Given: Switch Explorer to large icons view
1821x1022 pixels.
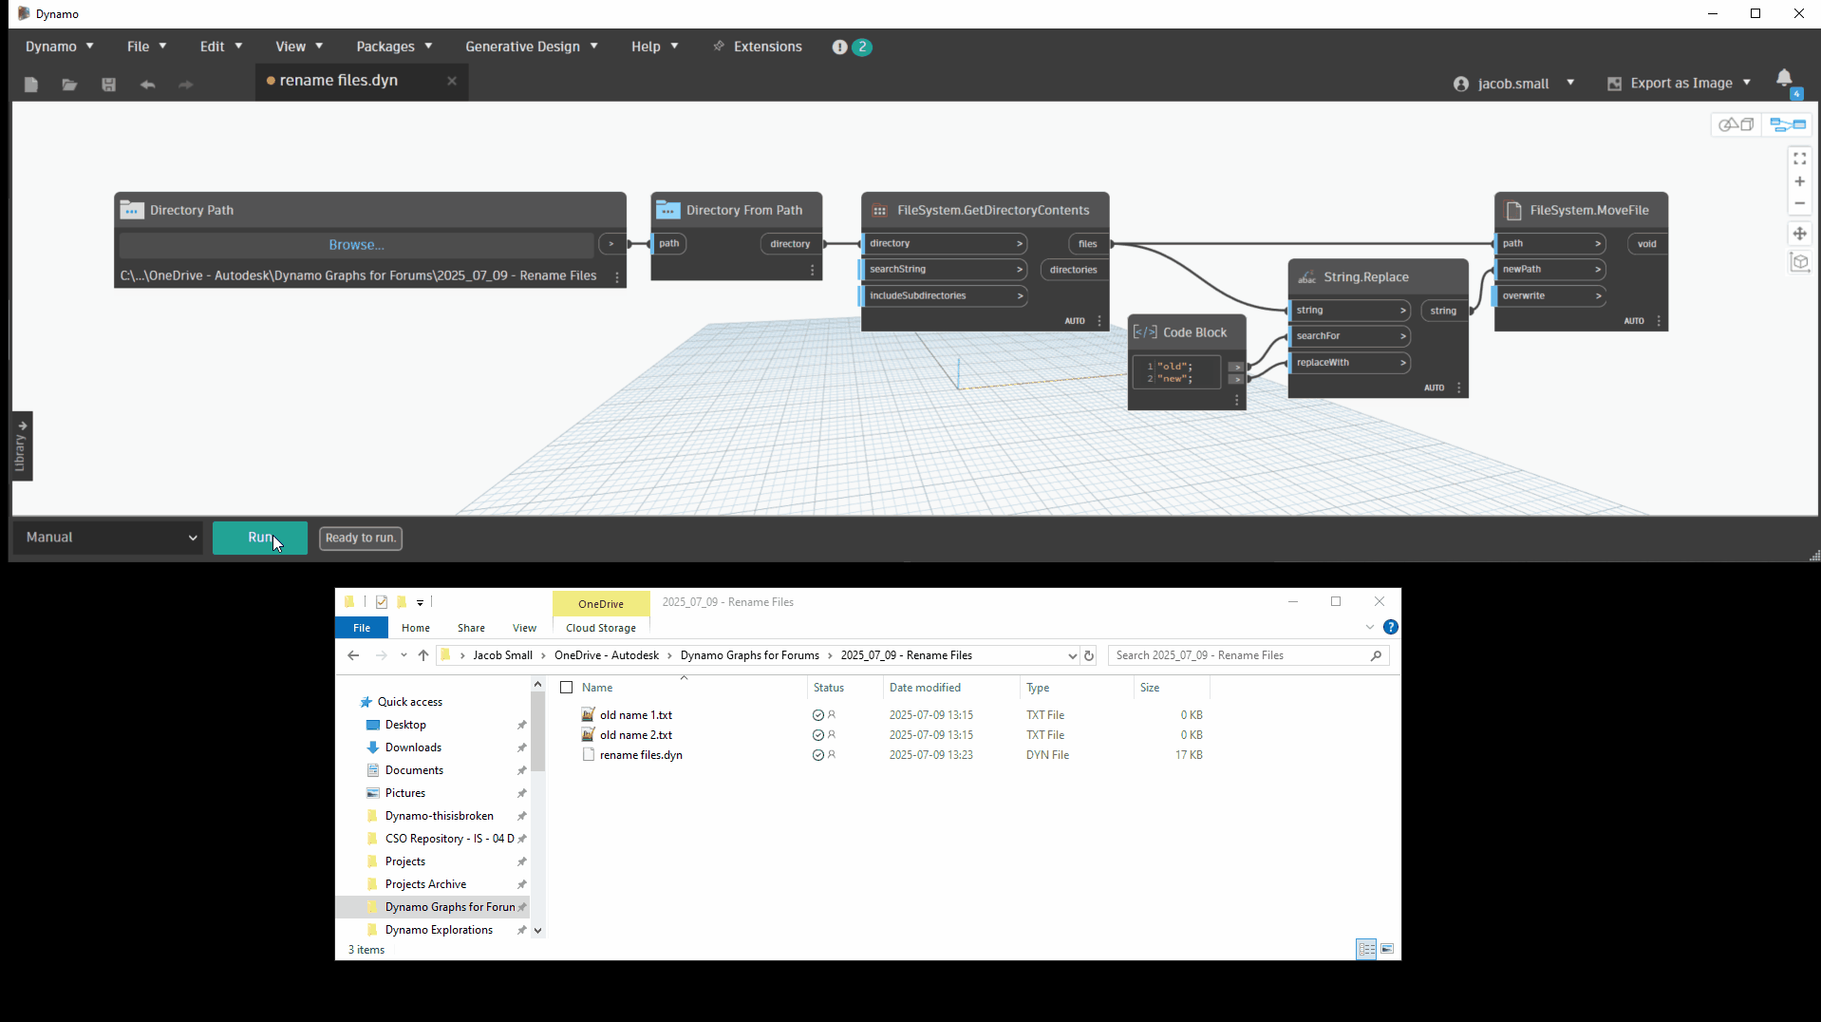Looking at the screenshot, I should pos(1387,949).
